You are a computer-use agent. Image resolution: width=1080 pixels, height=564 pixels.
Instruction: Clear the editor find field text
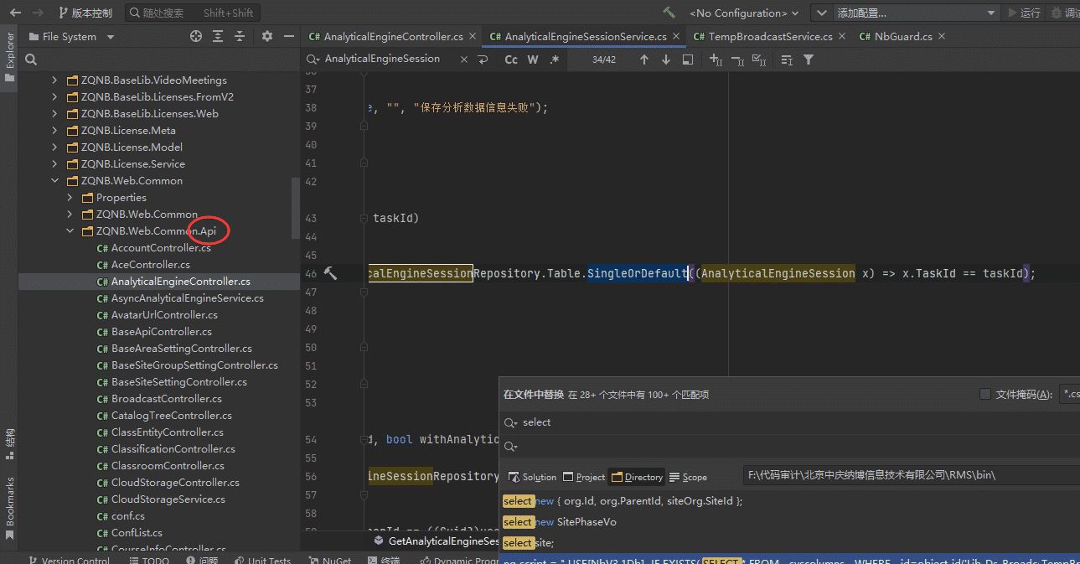463,60
